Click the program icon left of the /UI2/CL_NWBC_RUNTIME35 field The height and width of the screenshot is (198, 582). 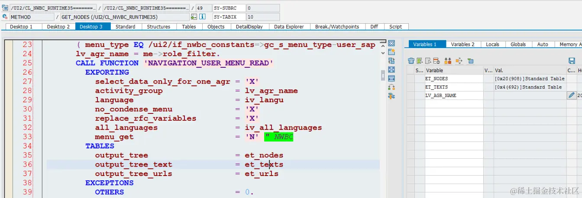click(x=5, y=8)
